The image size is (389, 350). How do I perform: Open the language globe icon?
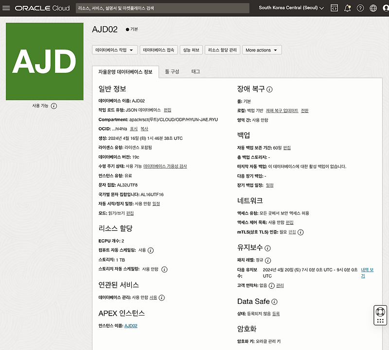(373, 7)
